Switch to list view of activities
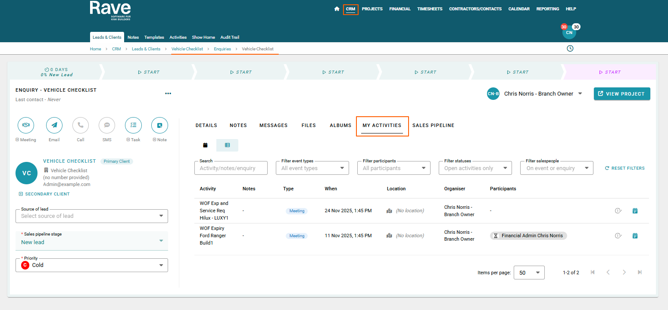 coord(227,146)
